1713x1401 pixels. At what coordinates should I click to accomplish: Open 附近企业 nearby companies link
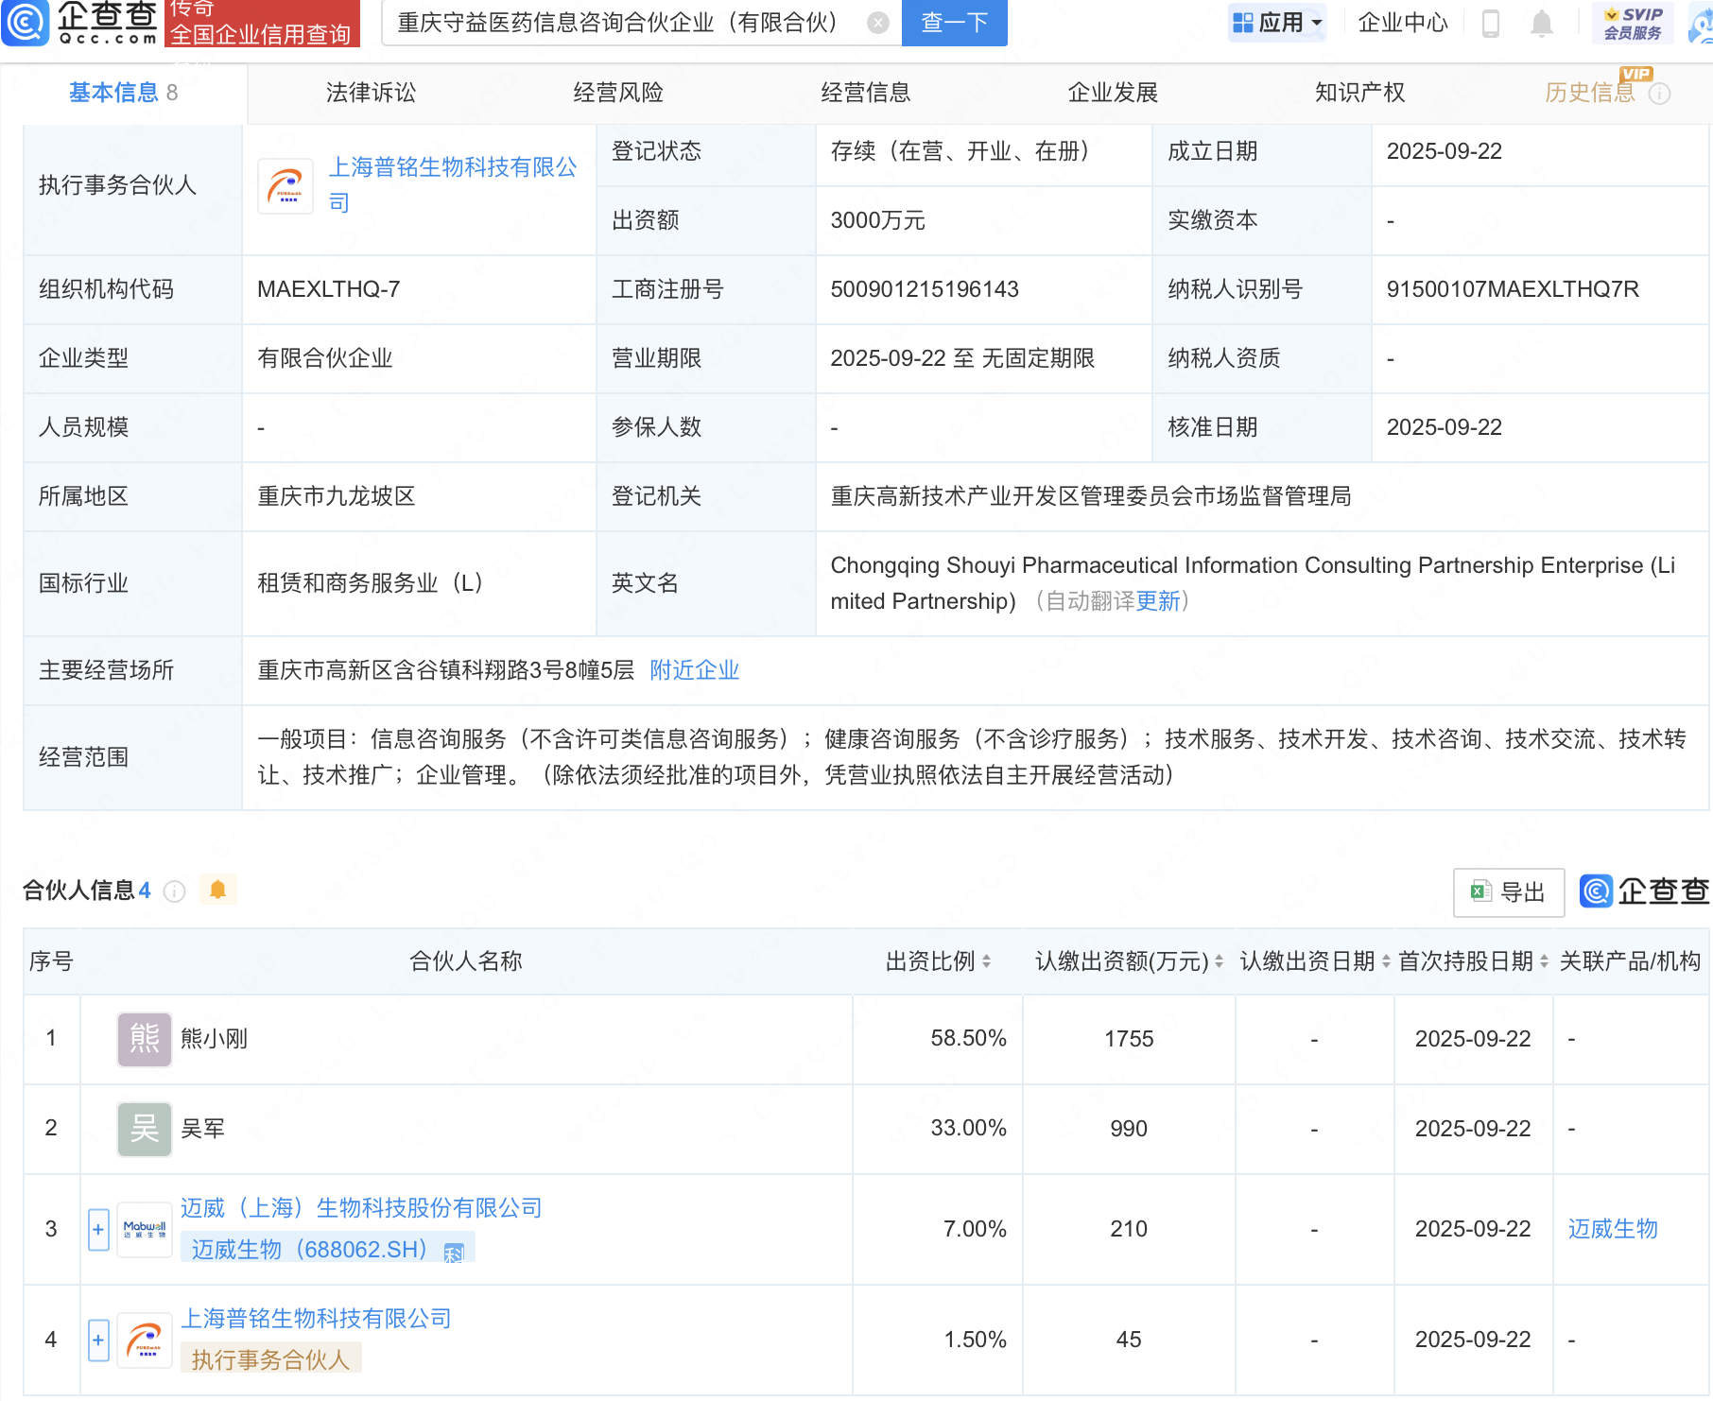[x=694, y=670]
